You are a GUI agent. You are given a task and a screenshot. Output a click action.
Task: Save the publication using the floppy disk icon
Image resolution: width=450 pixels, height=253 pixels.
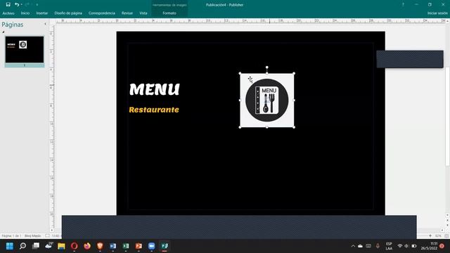pyautogui.click(x=8, y=5)
